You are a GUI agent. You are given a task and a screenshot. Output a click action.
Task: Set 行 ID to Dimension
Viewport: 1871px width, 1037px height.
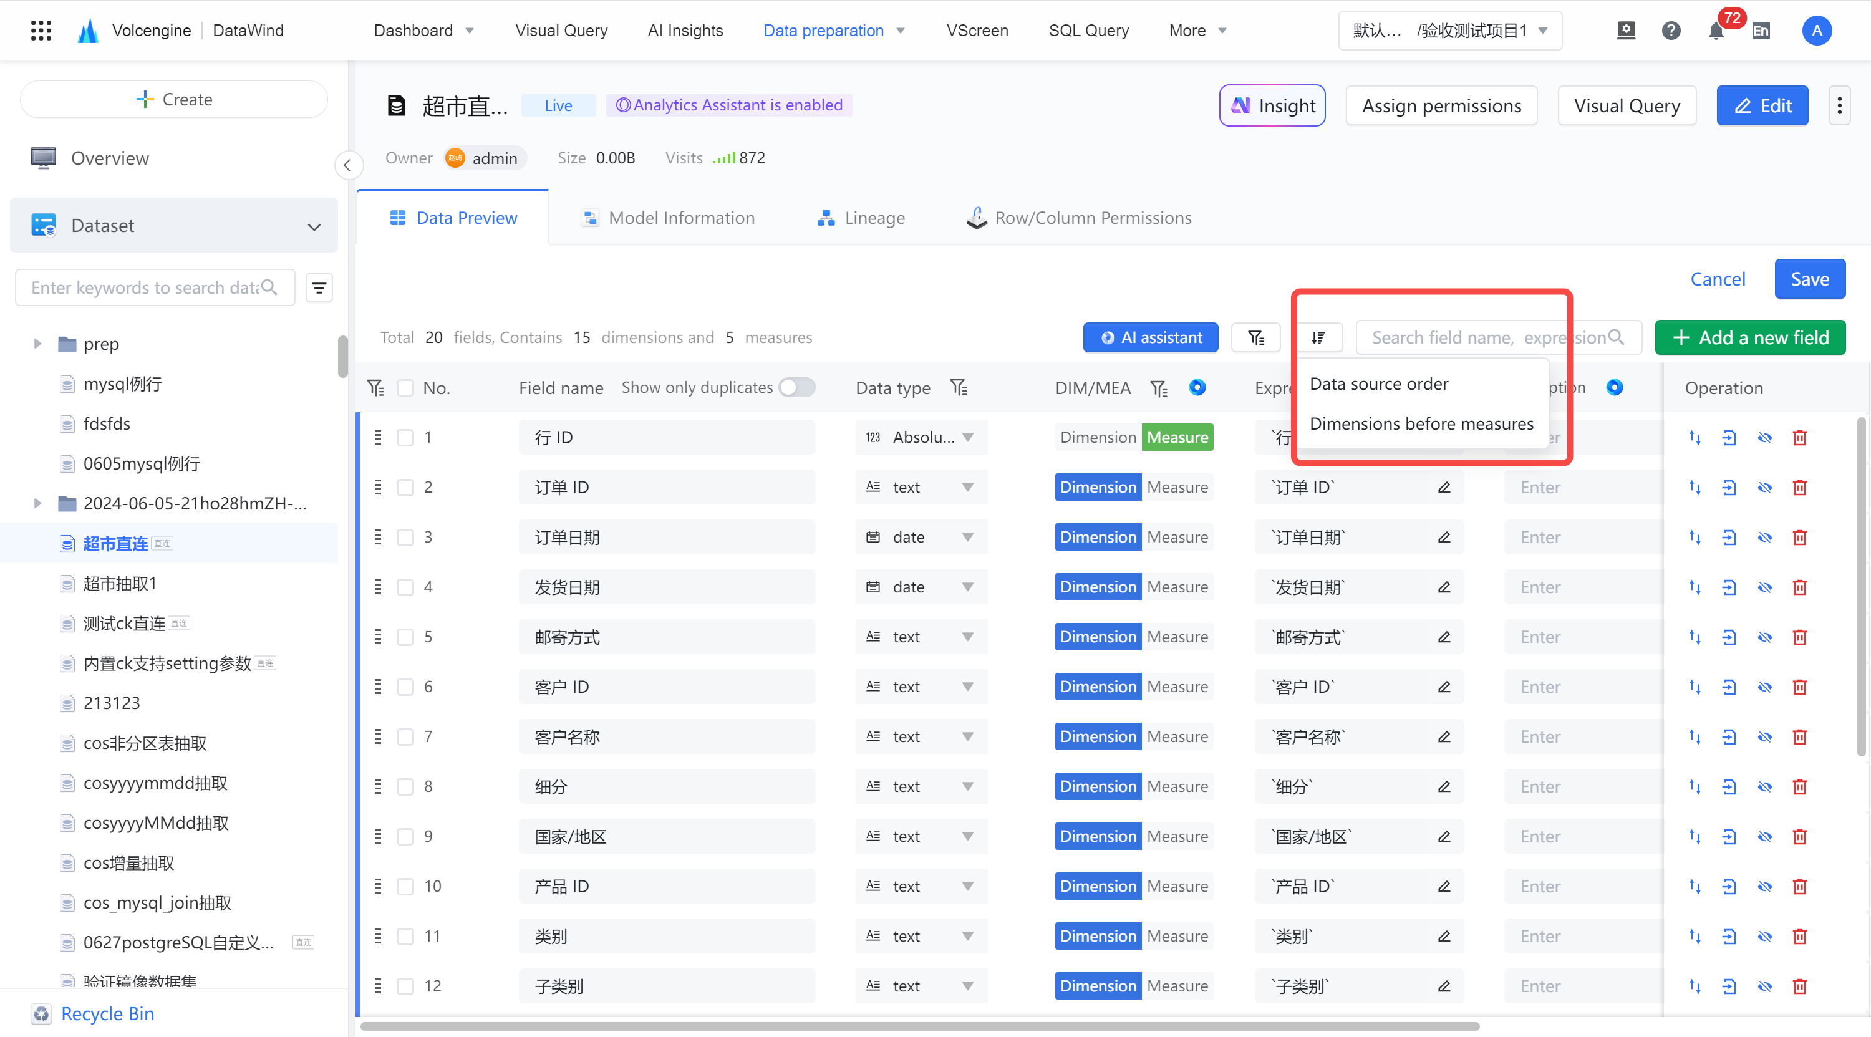pyautogui.click(x=1098, y=437)
